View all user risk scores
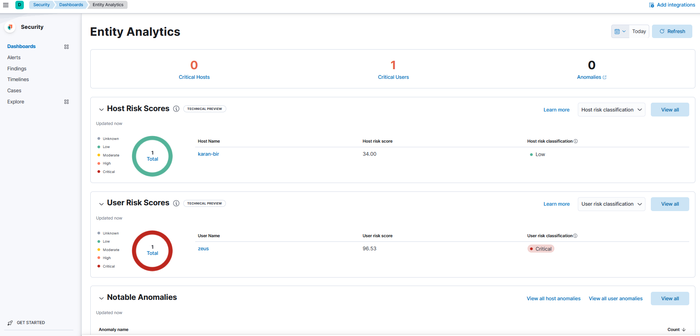Viewport: 700px width, 336px height. (x=670, y=204)
